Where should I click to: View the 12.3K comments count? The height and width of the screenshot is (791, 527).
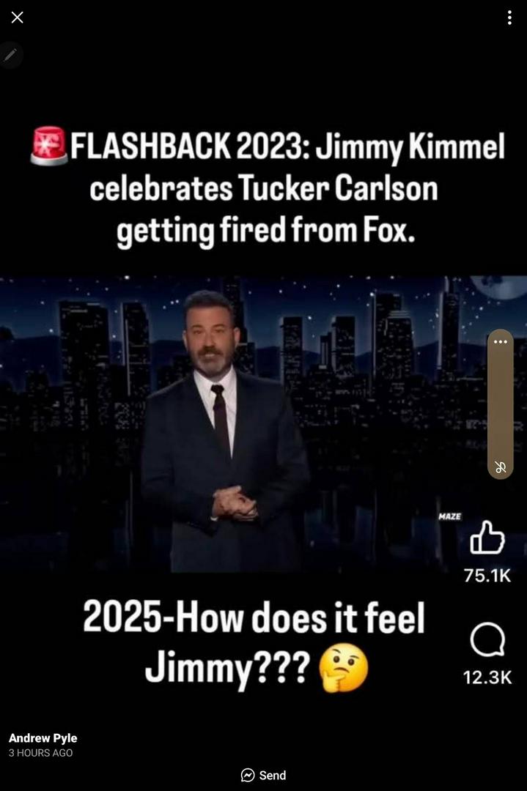pos(487,677)
